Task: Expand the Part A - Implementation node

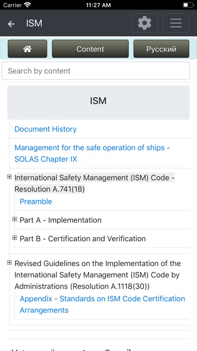Action: tap(14, 219)
